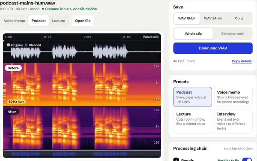This screenshot has width=257, height=161.
Task: Click the 0:06 timeline marker
Action: 127,37
